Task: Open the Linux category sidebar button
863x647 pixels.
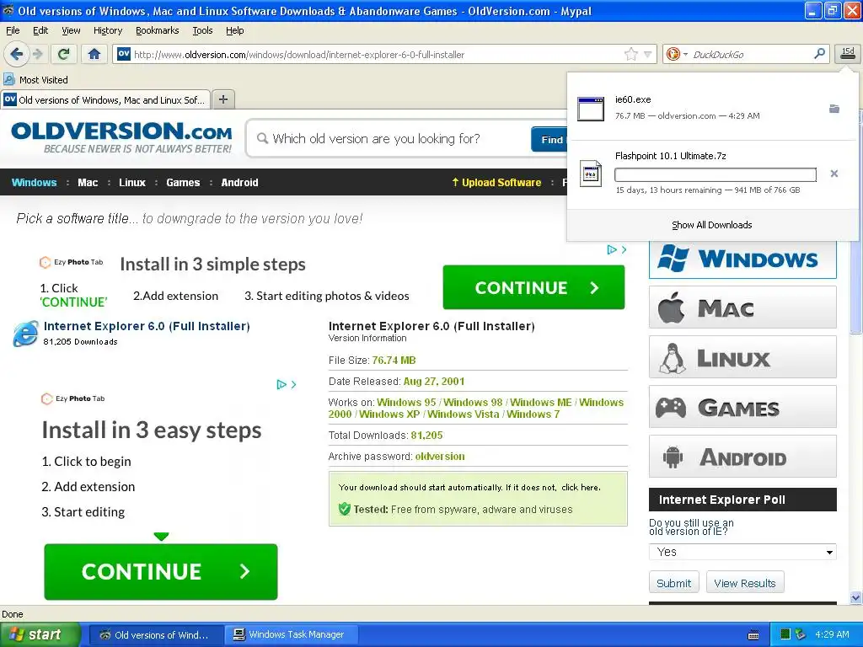Action: (x=742, y=357)
